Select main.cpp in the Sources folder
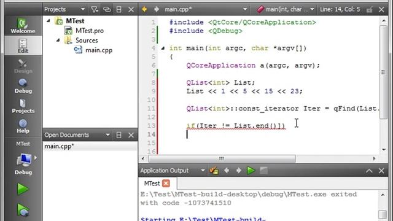The width and height of the screenshot is (393, 221). click(x=99, y=50)
